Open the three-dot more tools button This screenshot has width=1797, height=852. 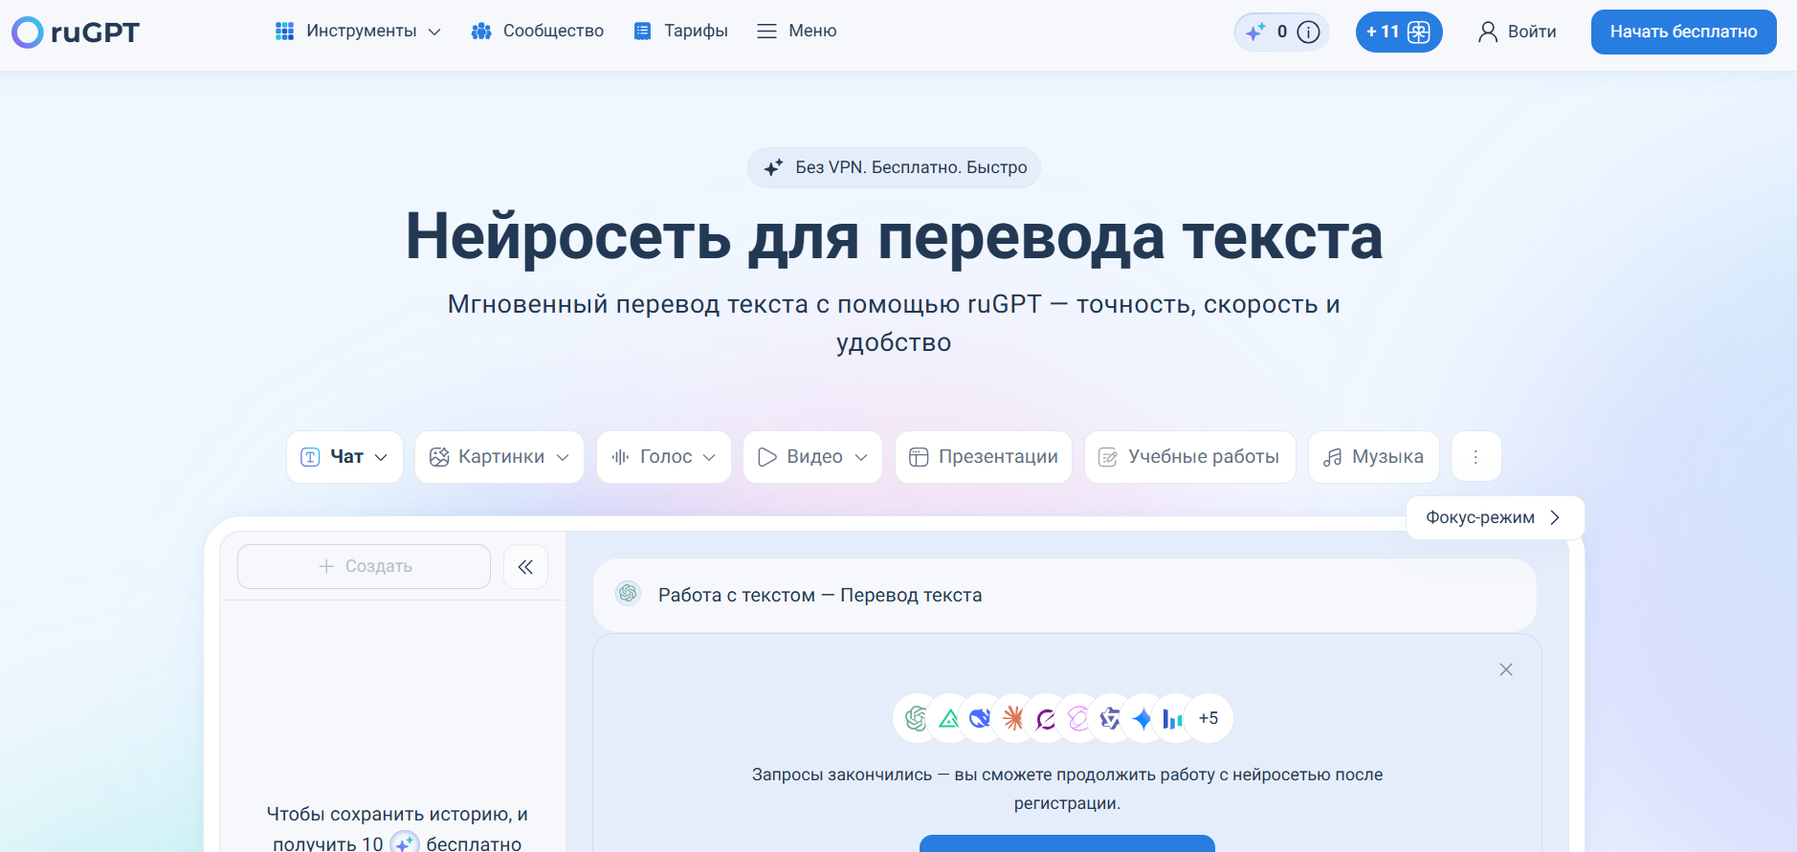[1475, 457]
